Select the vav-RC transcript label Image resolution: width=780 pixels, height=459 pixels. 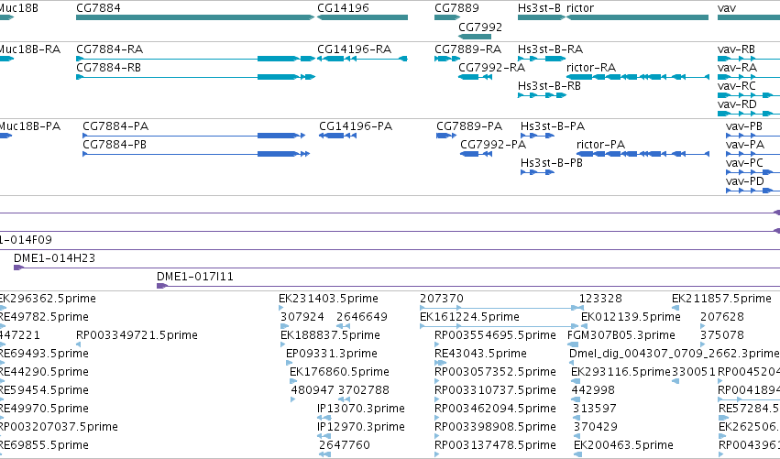(736, 86)
